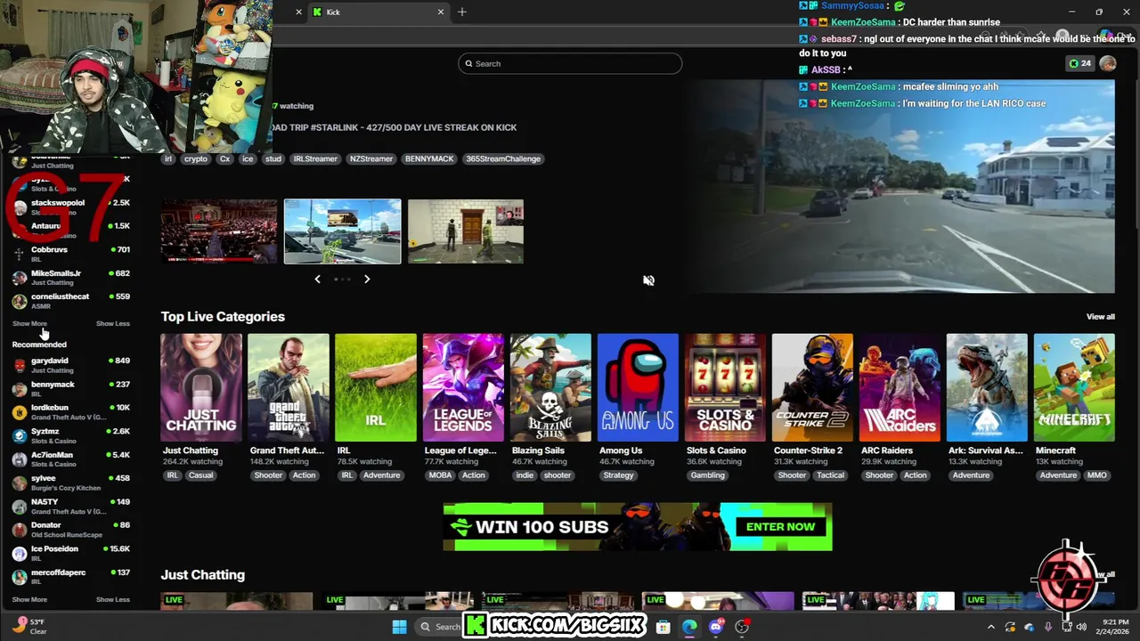Open the Slots & Casino category cover
Image resolution: width=1140 pixels, height=641 pixels.
725,387
